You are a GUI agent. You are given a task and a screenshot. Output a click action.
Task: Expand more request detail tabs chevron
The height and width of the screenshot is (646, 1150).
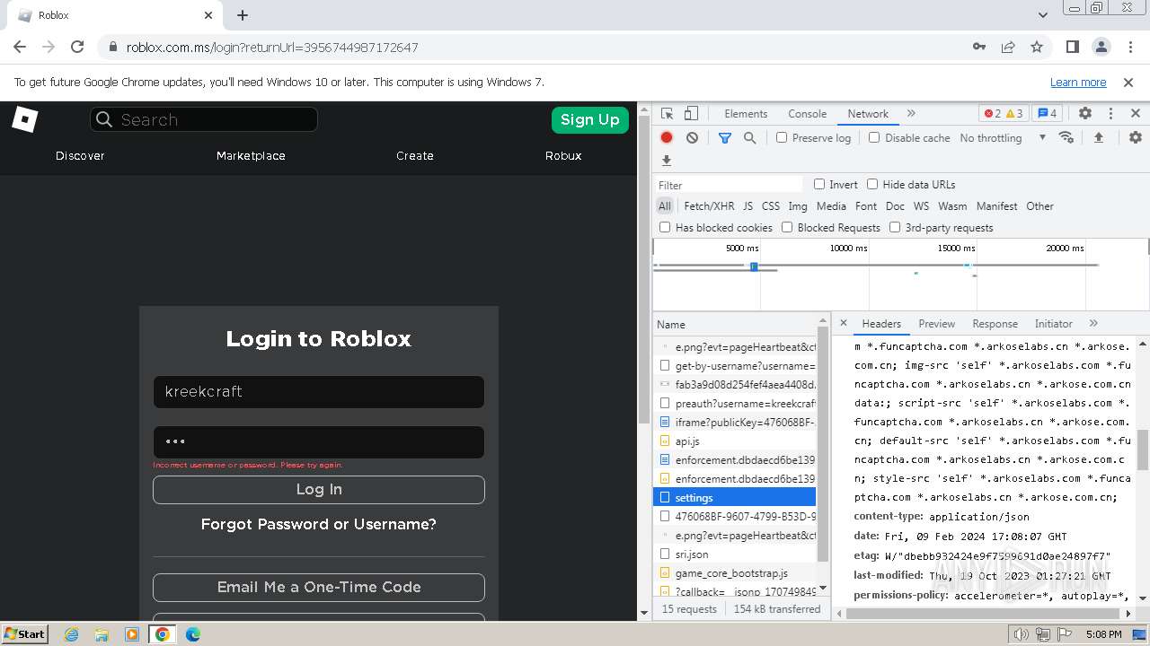click(1093, 323)
